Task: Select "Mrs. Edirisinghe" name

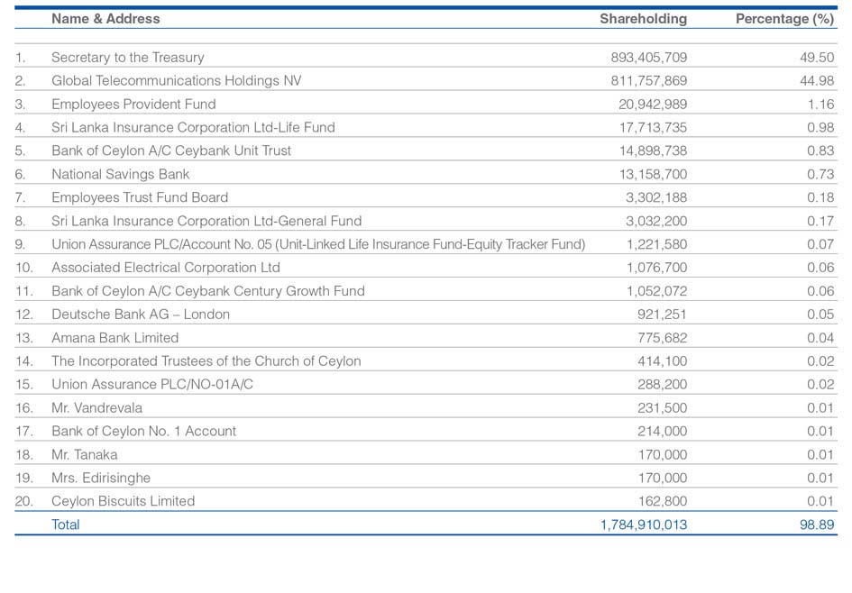Action: pos(101,478)
